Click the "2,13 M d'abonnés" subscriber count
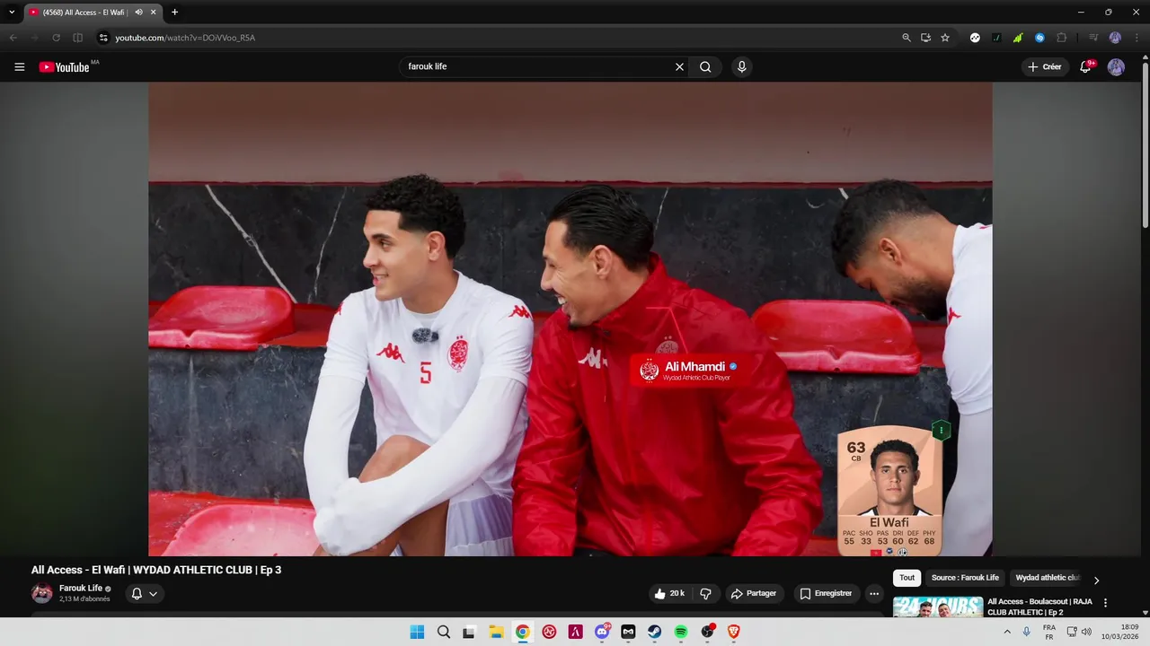 coord(84,599)
